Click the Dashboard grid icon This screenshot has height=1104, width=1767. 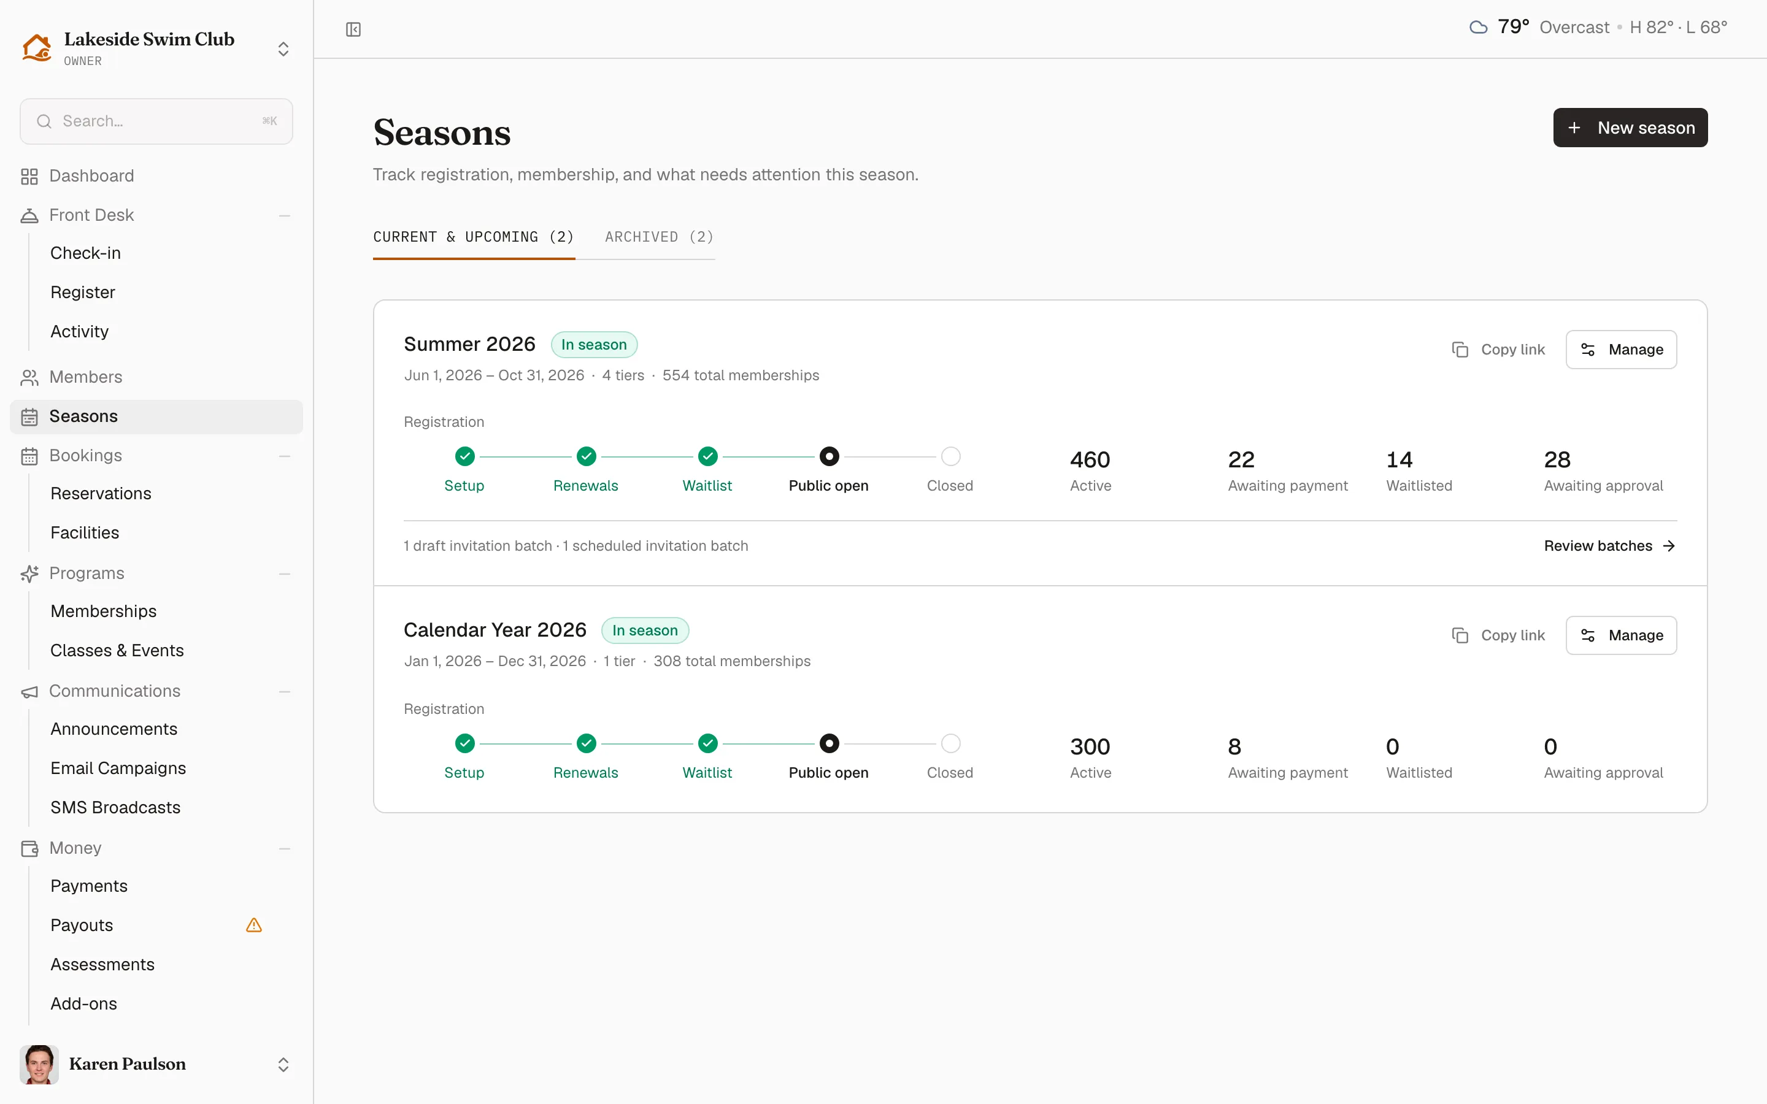pos(29,176)
